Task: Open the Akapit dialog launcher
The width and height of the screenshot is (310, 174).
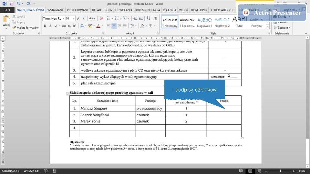Action: (x=157, y=34)
